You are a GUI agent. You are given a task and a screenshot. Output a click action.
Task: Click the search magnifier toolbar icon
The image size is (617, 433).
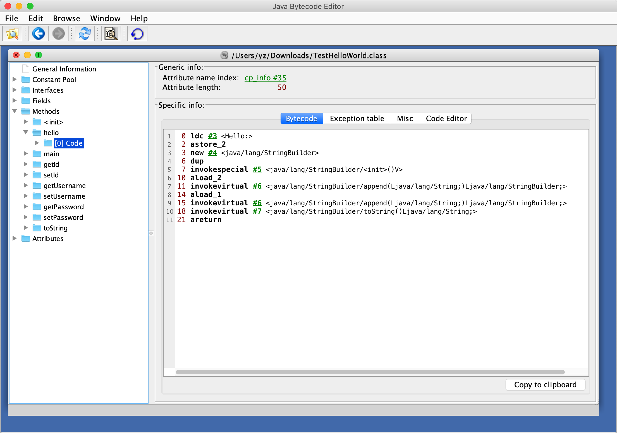111,34
